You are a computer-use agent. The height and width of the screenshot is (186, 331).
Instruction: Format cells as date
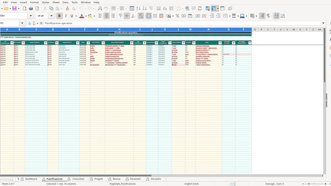pyautogui.click(x=190, y=16)
